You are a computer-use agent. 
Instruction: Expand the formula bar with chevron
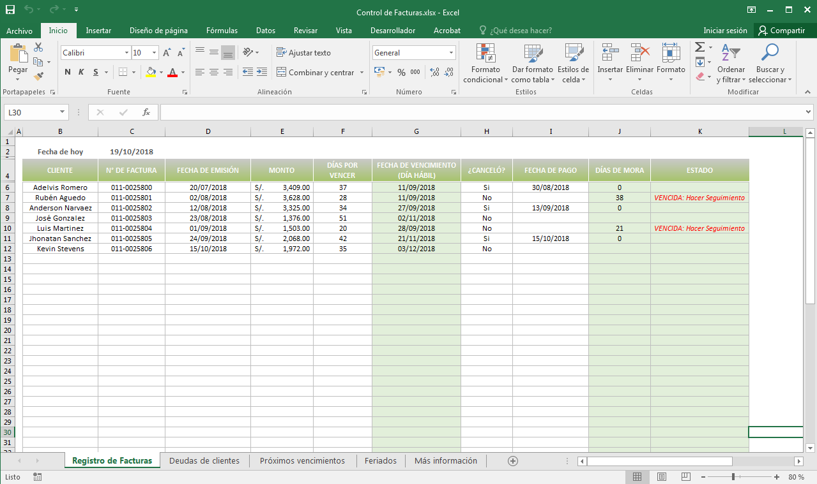pos(809,112)
